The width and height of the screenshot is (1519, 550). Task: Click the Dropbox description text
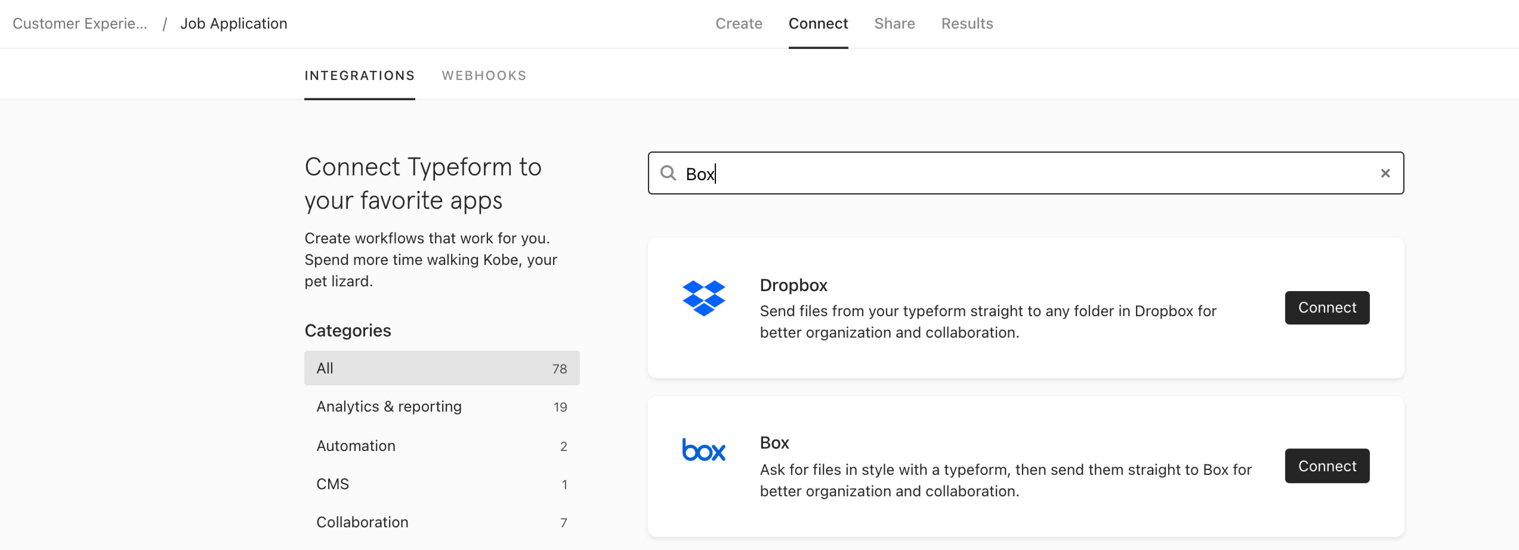pyautogui.click(x=988, y=321)
